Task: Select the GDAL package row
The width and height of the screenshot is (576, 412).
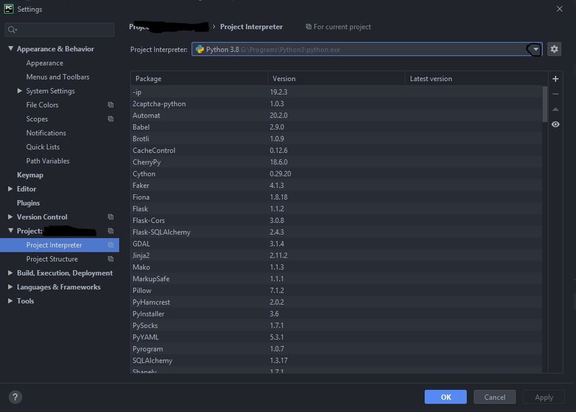Action: pos(336,244)
